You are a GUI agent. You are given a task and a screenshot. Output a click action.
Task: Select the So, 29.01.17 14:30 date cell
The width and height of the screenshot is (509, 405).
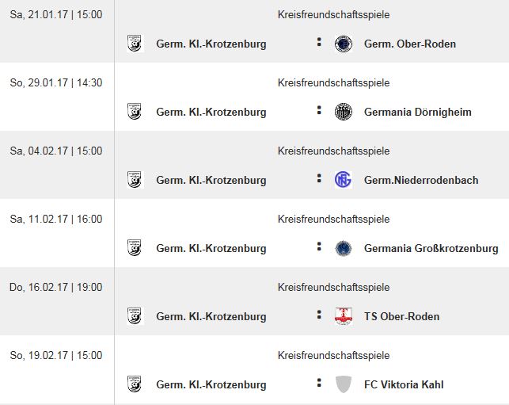point(56,83)
